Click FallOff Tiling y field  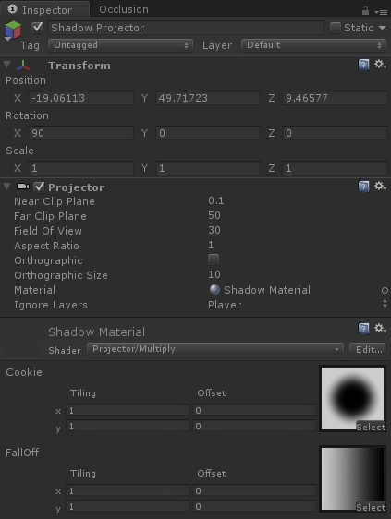[x=128, y=506]
